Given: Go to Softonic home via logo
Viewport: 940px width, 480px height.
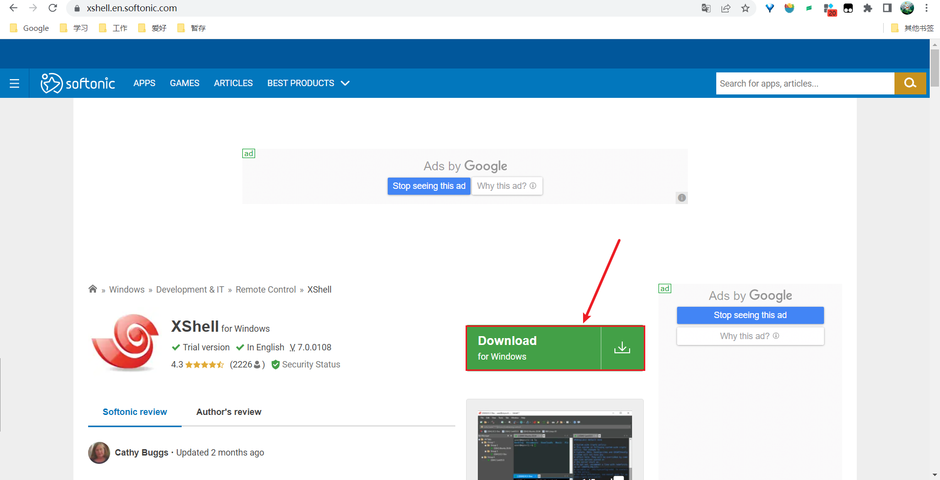Looking at the screenshot, I should (x=78, y=83).
